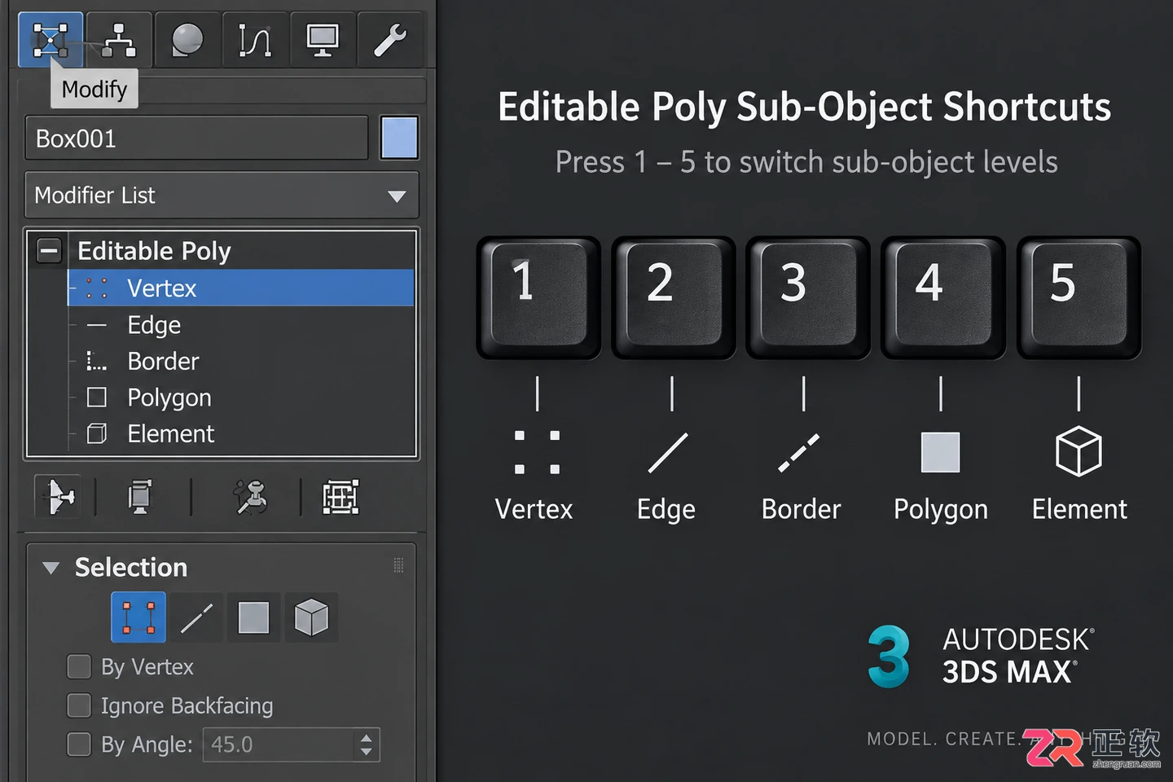This screenshot has height=782, width=1173.
Task: Click the diagonal Edge line icon in diagram
Action: tap(668, 452)
